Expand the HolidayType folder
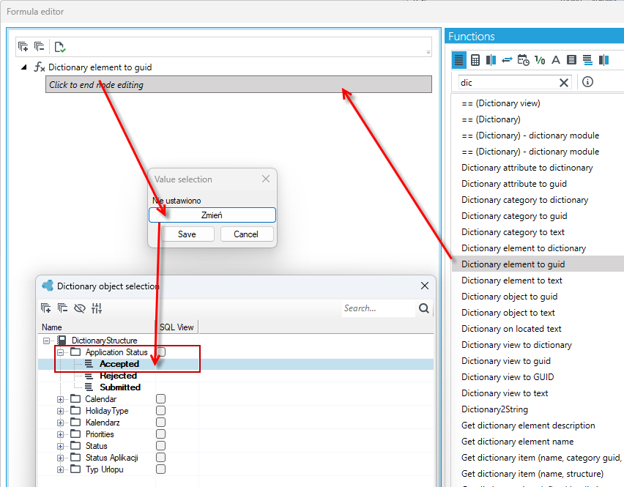 tap(60, 411)
